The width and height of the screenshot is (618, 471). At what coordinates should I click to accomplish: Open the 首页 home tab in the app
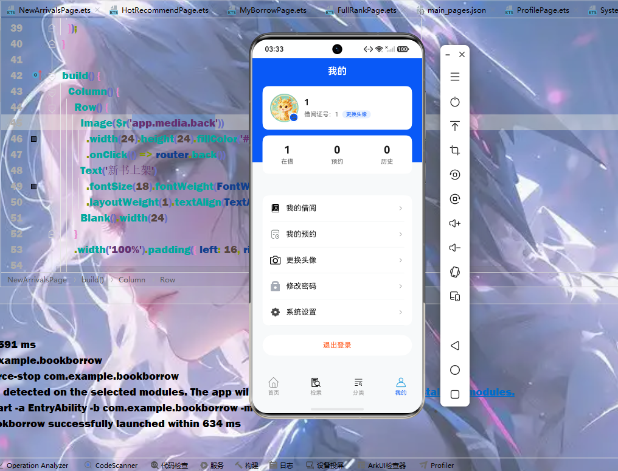[x=274, y=386]
